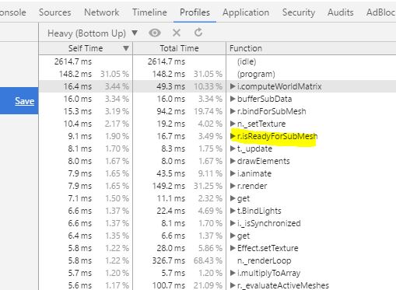
Task: Click the 68.43 % total time percentage
Action: (208, 260)
